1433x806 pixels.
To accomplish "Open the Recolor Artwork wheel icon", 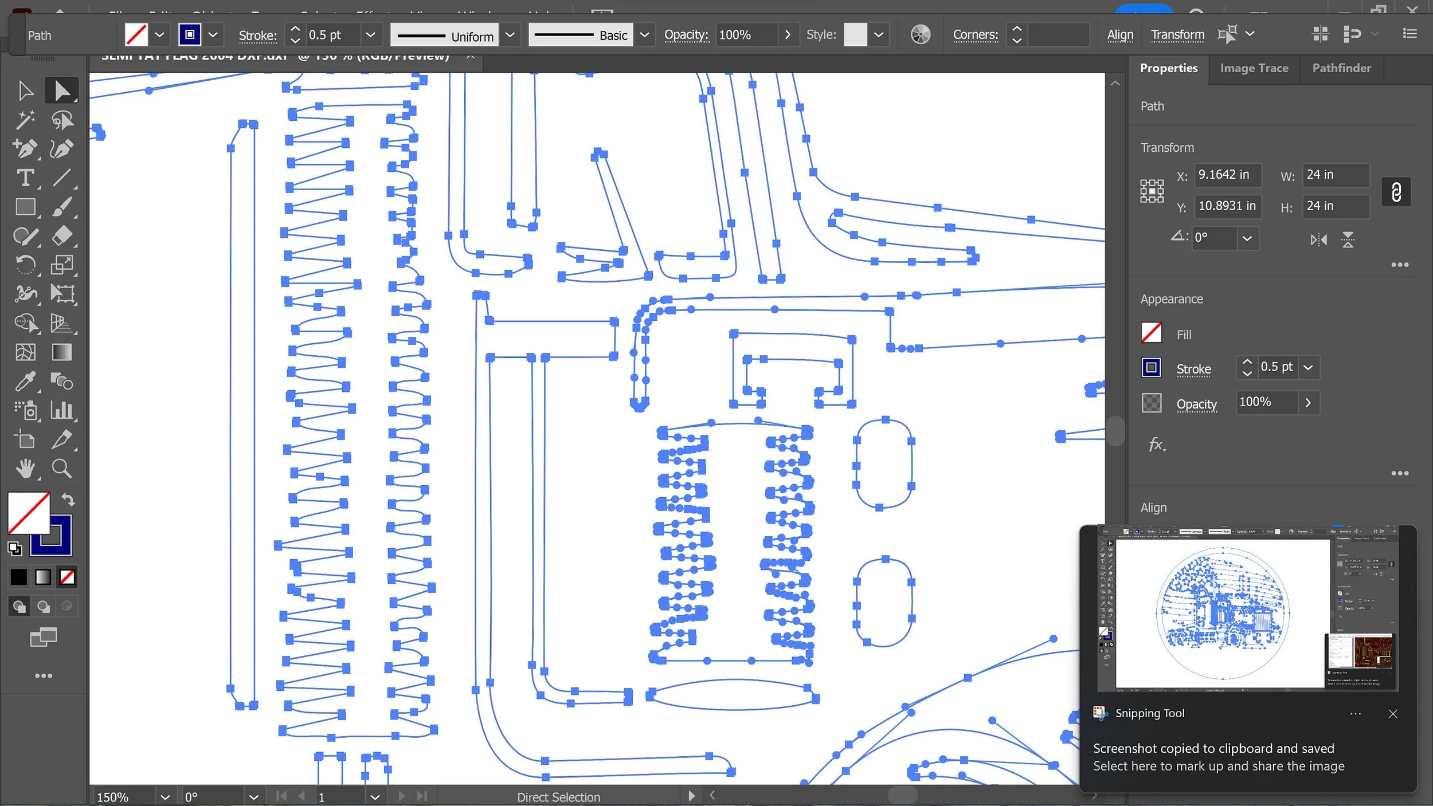I will coord(921,35).
